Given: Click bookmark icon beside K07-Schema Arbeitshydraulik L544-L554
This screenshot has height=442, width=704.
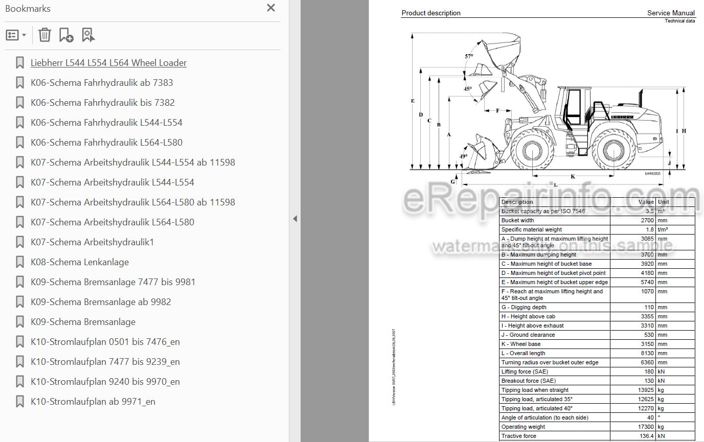Looking at the screenshot, I should (x=20, y=182).
